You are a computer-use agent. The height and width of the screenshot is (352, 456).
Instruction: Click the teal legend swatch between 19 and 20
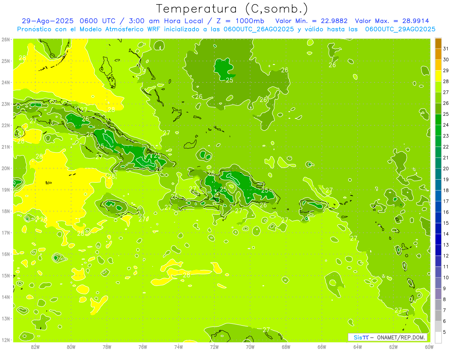coord(438,174)
